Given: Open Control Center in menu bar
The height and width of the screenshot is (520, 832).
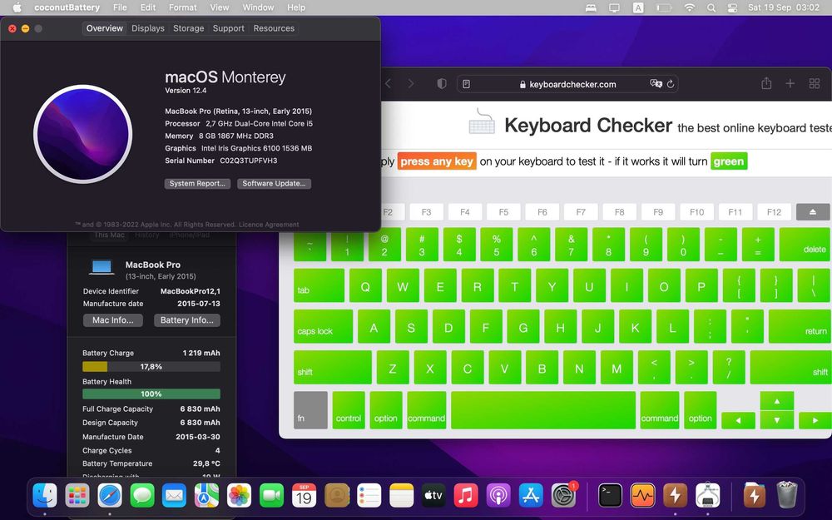Looking at the screenshot, I should (x=732, y=7).
